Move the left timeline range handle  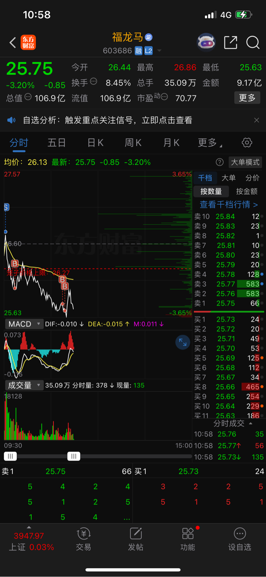click(10, 456)
